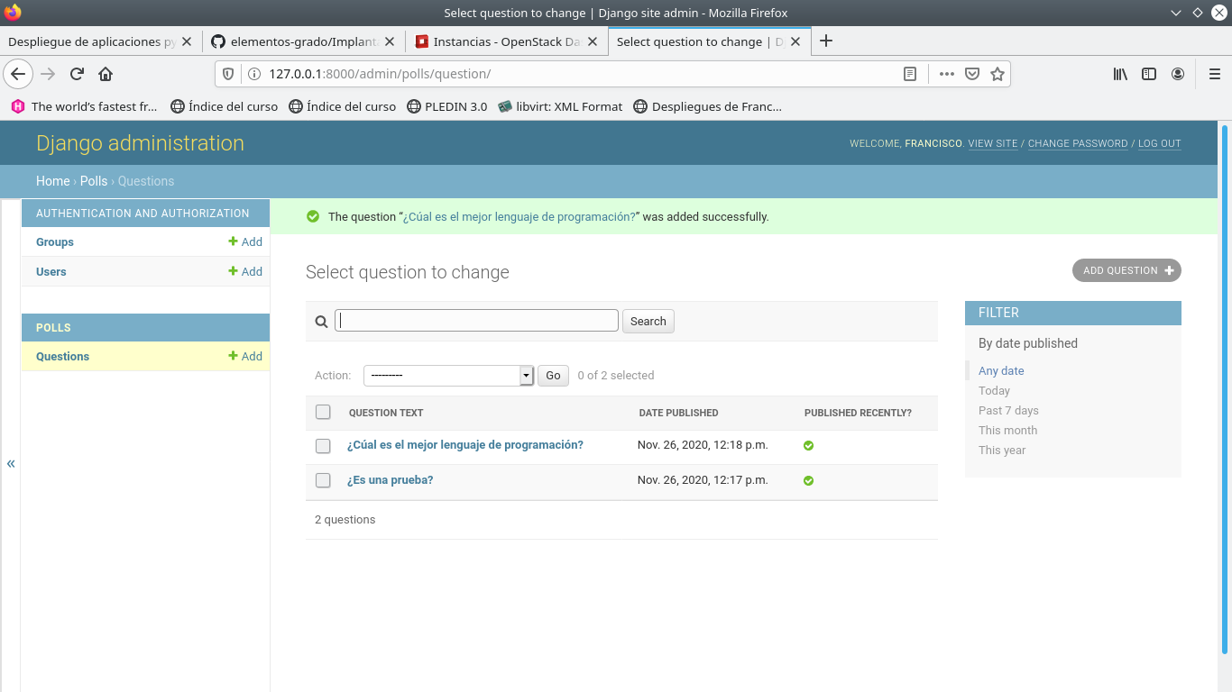1232x692 pixels.
Task: Close the Instancias OpenStack tab
Action: point(593,41)
